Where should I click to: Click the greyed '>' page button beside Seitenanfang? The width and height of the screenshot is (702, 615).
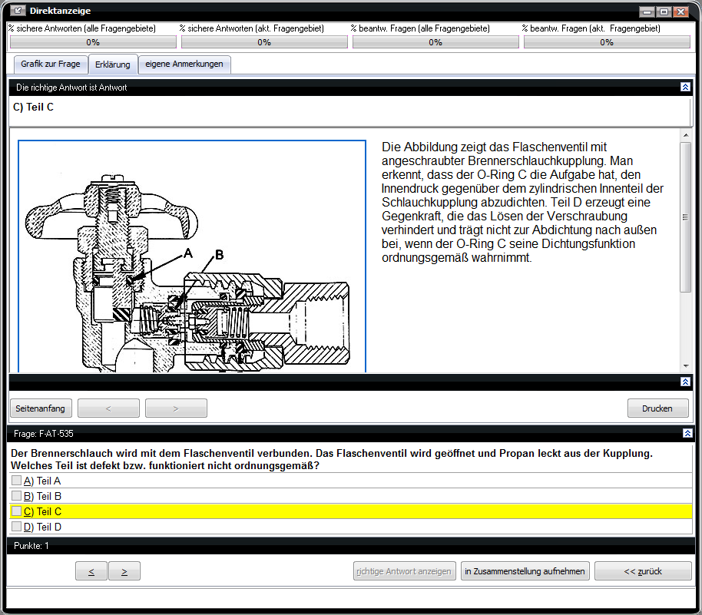coord(176,408)
